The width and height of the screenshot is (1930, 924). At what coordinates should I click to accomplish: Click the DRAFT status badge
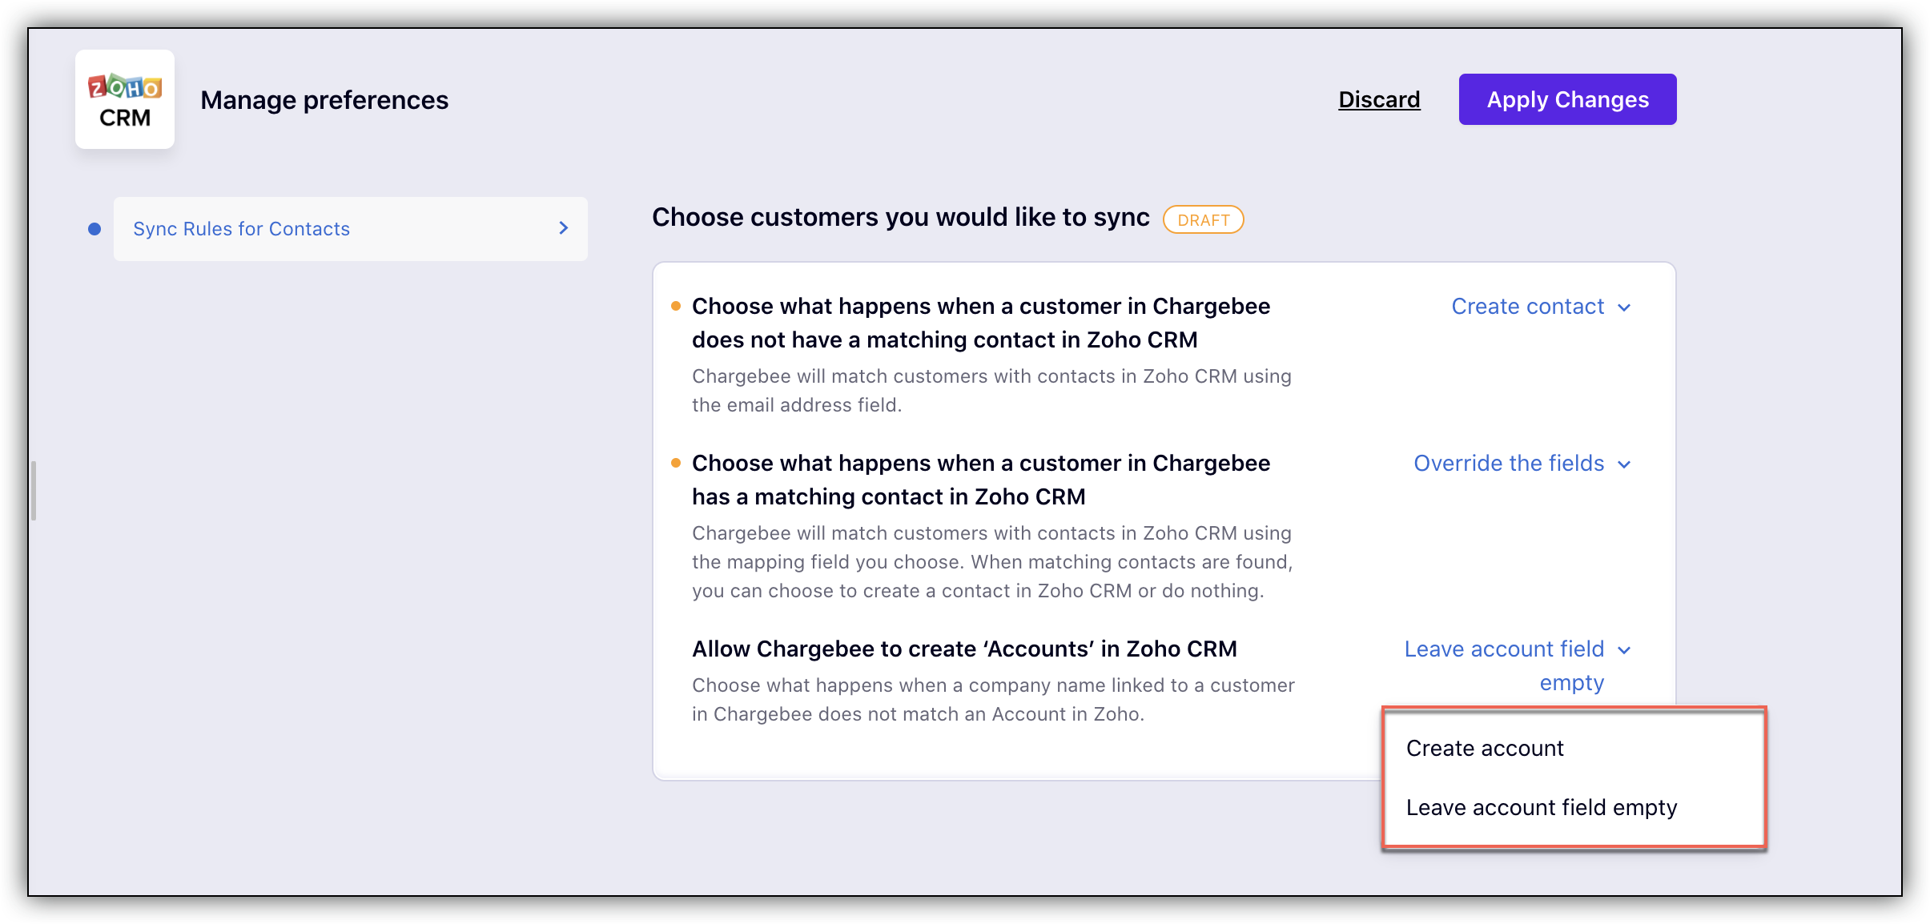(x=1203, y=219)
